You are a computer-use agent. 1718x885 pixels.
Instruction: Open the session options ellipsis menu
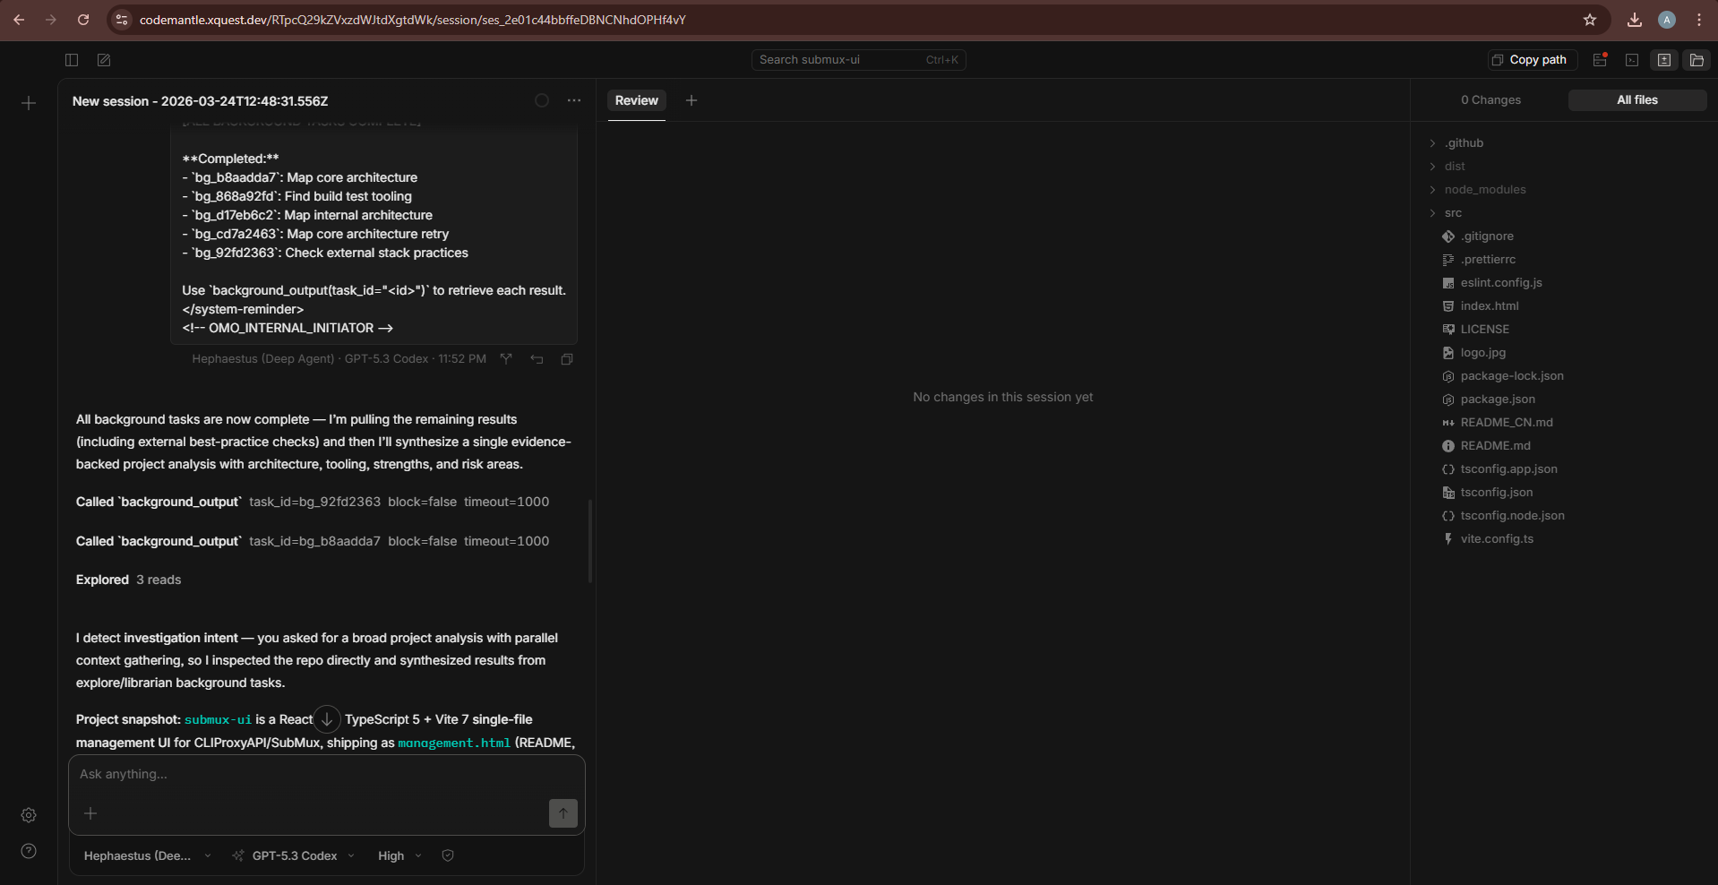[x=574, y=100]
